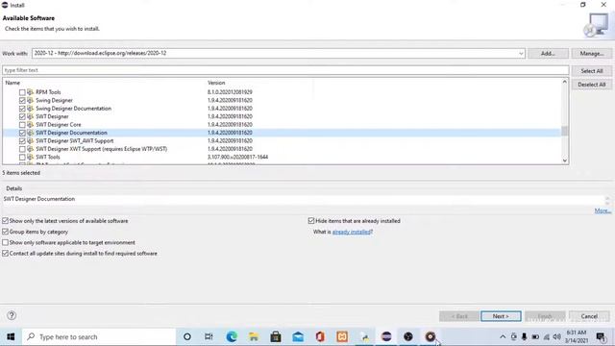
Task: Click the microphone tray icon
Action: (x=524, y=336)
